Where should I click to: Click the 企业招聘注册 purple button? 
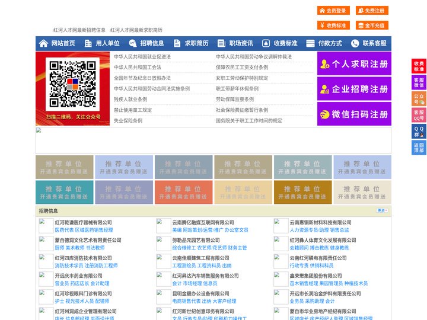point(354,89)
